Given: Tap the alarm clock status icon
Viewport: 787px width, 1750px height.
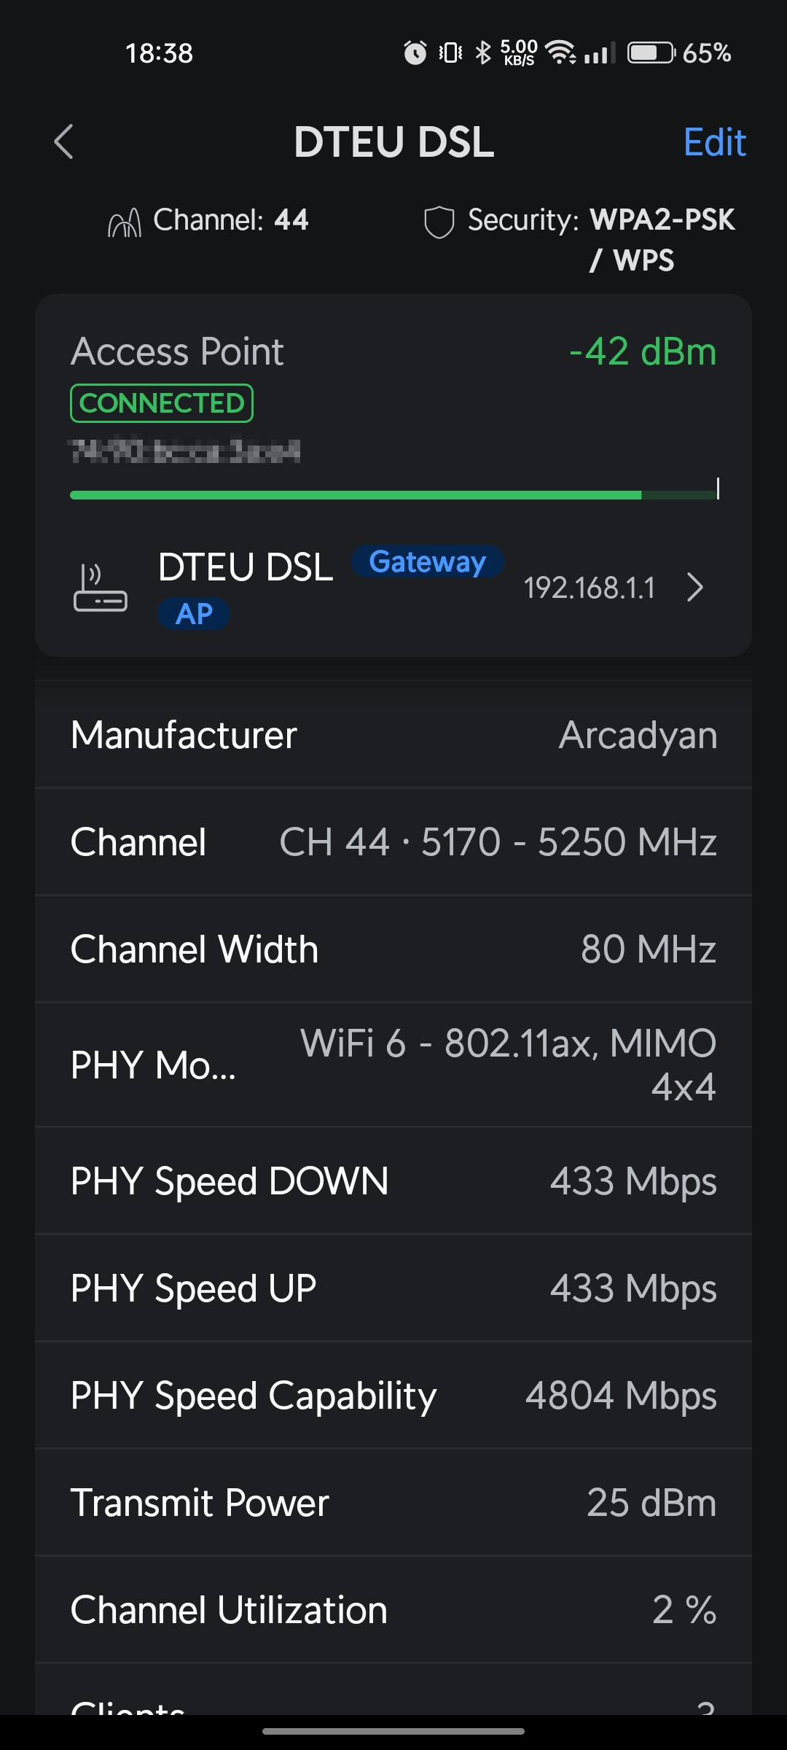Looking at the screenshot, I should coord(415,52).
